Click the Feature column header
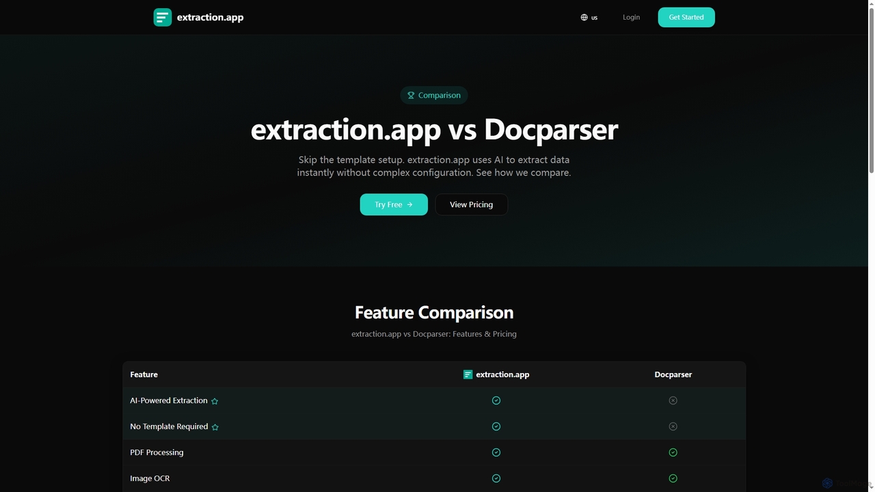The width and height of the screenshot is (875, 492). tap(144, 374)
